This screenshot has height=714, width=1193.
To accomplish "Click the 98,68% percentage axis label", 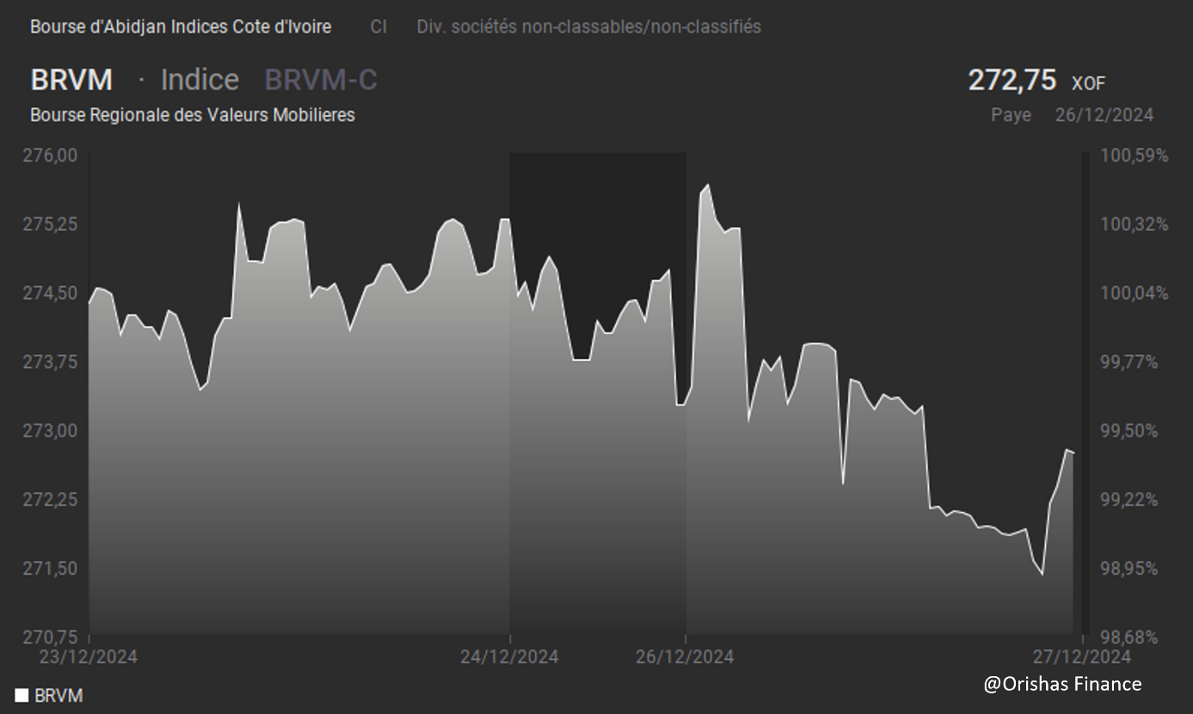I will 1130,637.
